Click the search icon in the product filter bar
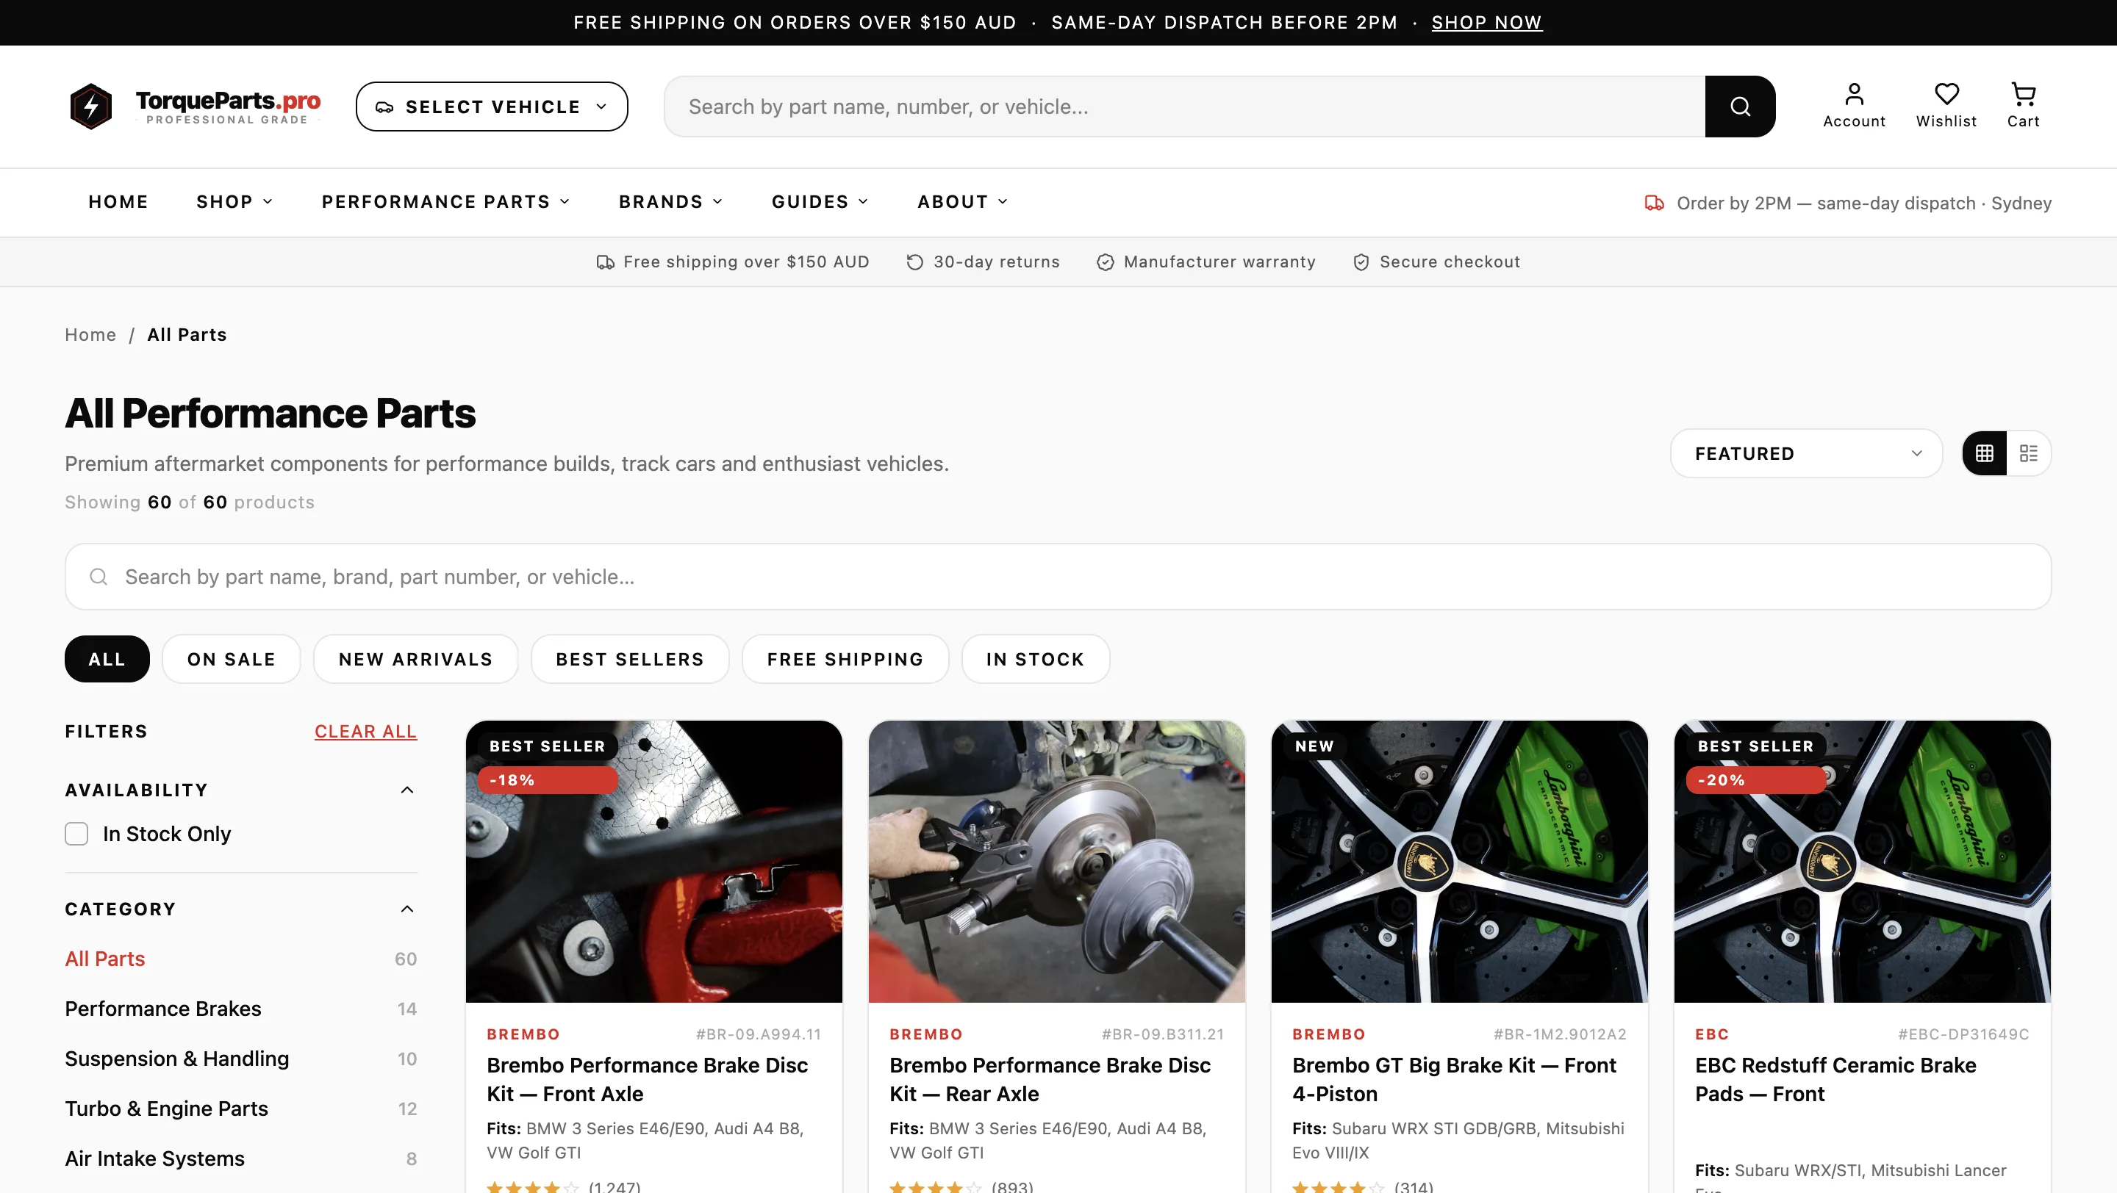 98,577
